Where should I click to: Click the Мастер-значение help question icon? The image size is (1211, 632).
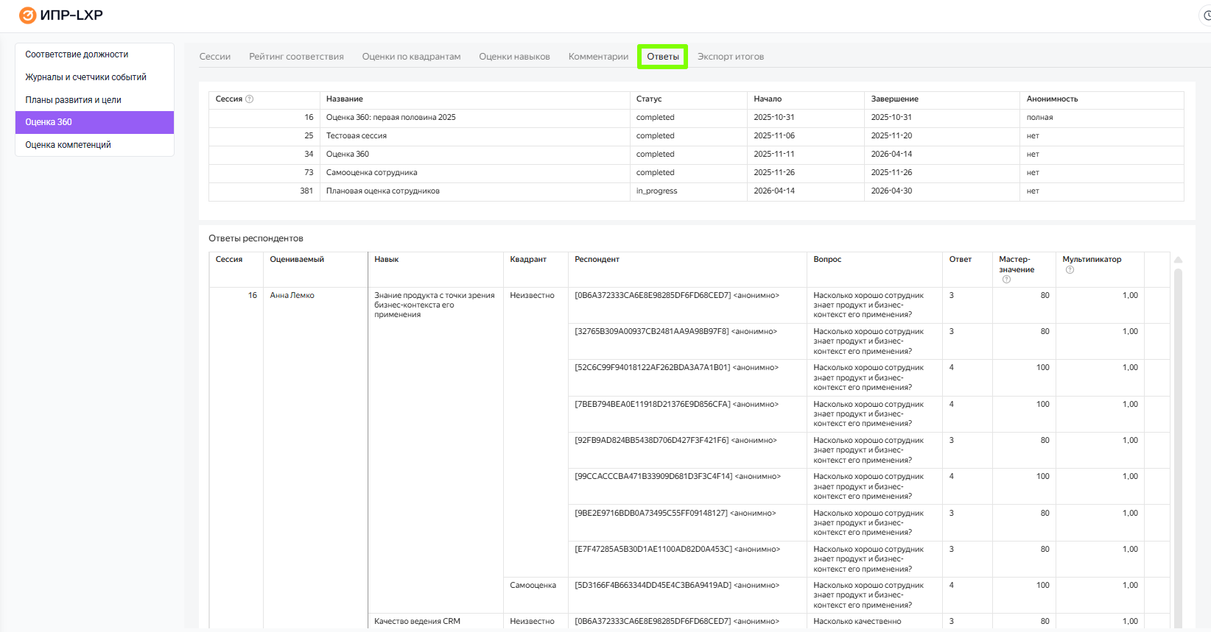pyautogui.click(x=1006, y=280)
